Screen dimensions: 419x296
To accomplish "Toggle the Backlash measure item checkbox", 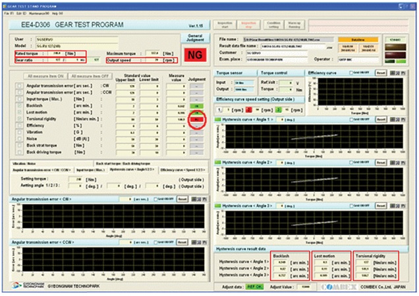I will [20, 105].
